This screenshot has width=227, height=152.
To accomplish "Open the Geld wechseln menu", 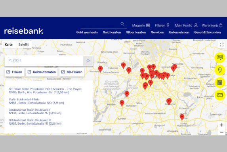I will pos(87,32).
